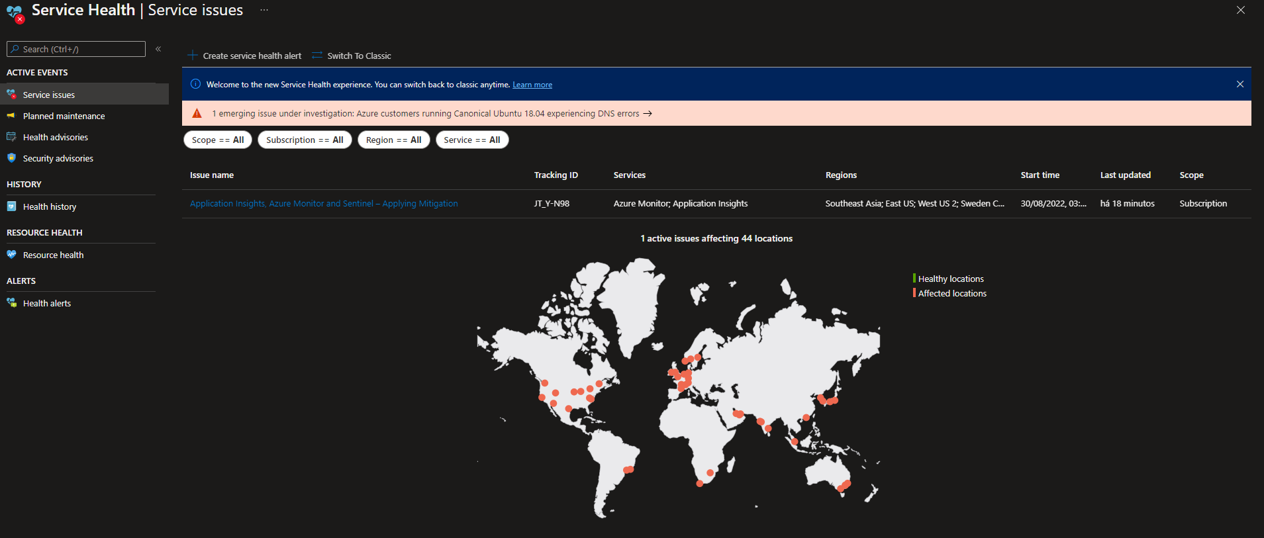Viewport: 1264px width, 538px height.
Task: Open the emerging Ubuntu DNS errors issue text
Action: point(426,113)
